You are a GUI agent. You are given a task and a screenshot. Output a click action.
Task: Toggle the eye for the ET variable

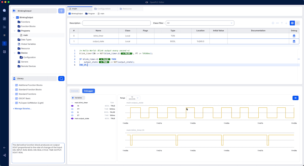[72, 115]
